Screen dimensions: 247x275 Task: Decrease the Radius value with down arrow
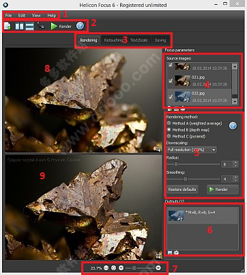tap(235, 166)
